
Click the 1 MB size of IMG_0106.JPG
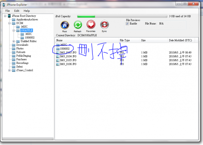click(x=144, y=64)
